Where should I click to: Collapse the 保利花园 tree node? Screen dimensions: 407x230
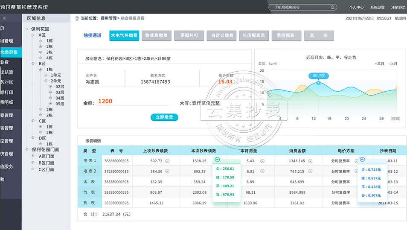pyautogui.click(x=27, y=29)
